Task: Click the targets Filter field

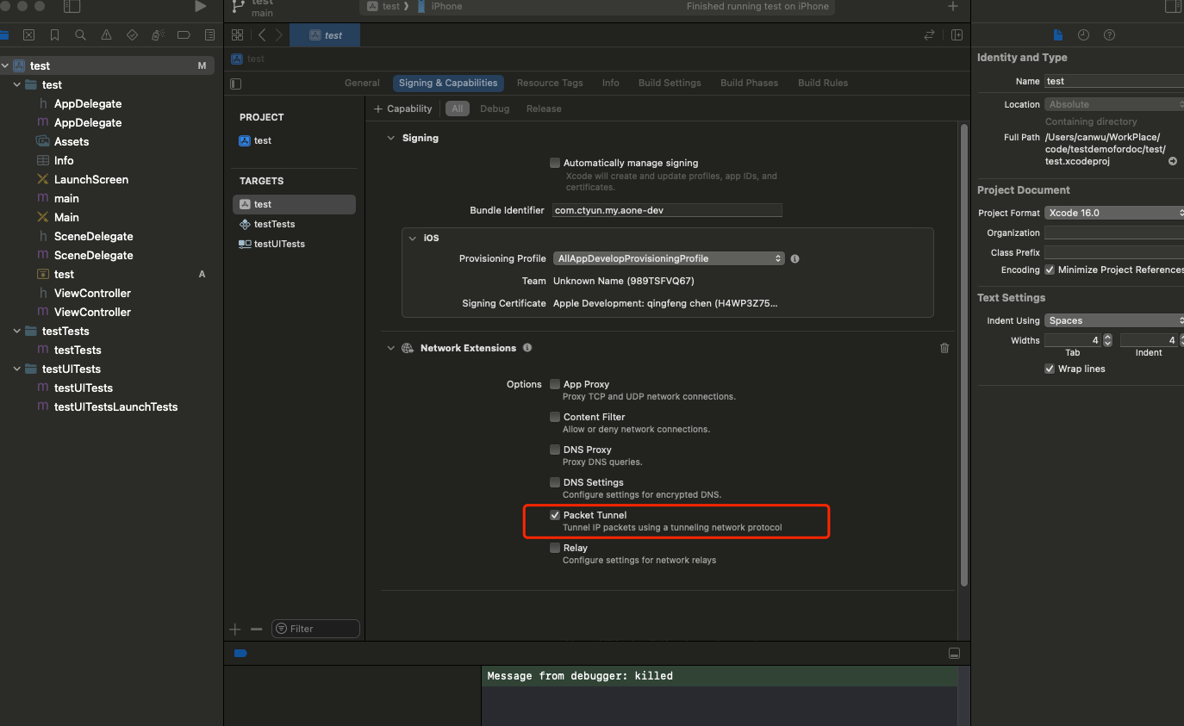Action: (315, 629)
